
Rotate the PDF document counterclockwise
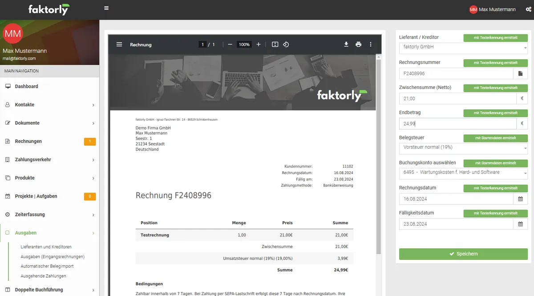[x=286, y=45]
